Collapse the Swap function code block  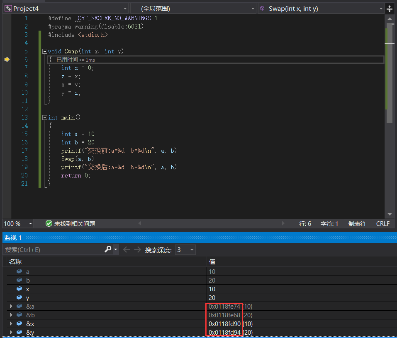tap(45, 51)
